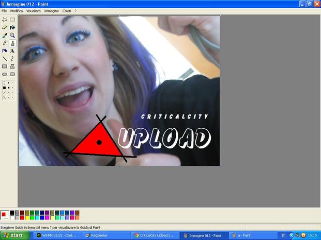Choose the Ellipse tool
This screenshot has width=321, height=240.
click(5, 74)
